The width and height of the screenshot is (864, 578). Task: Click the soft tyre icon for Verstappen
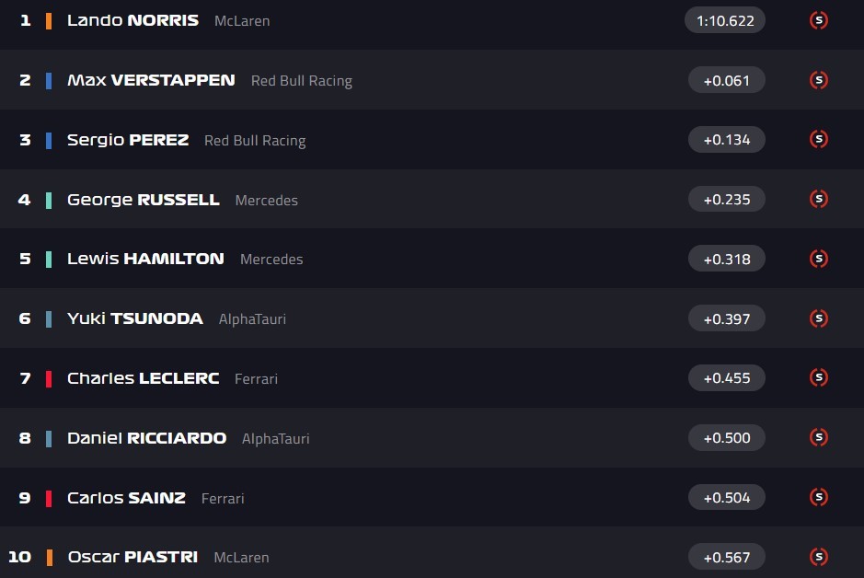click(818, 80)
